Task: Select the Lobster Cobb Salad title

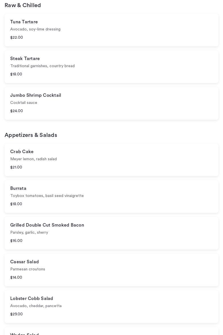Action: pyautogui.click(x=32, y=299)
